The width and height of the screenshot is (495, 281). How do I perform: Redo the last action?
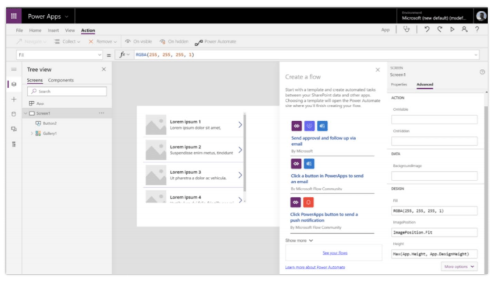click(440, 30)
